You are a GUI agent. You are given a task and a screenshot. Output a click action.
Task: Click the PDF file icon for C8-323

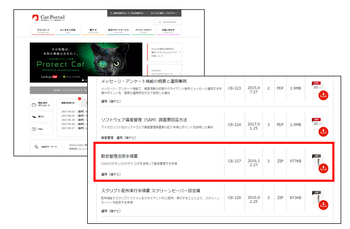[x=317, y=86]
